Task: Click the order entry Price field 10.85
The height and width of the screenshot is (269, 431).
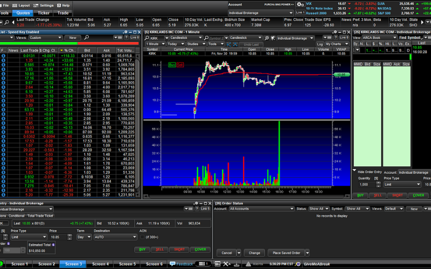Action: [x=58, y=237]
